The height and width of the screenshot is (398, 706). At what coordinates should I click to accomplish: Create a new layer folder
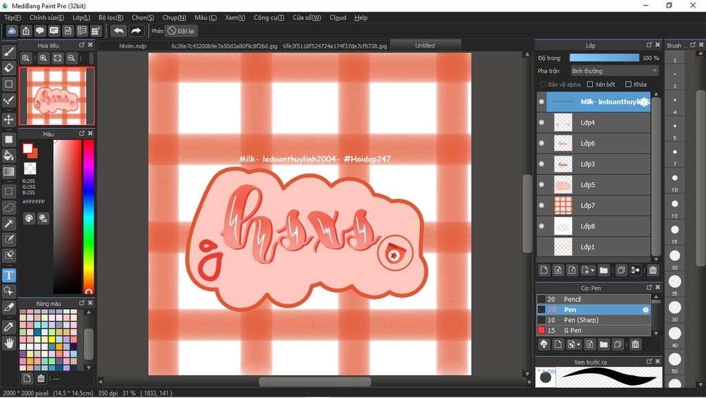(604, 271)
